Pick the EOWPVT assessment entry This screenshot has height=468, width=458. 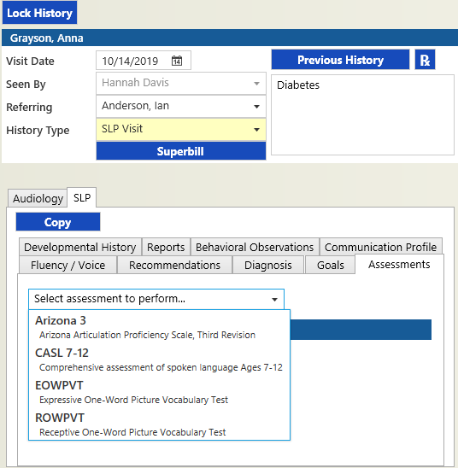[x=159, y=392]
